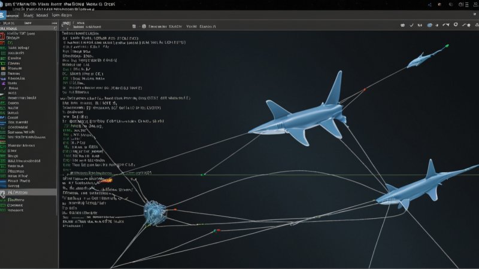The height and width of the screenshot is (269, 479).
Task: Click the brown round icon in title bar
Action: click(439, 5)
